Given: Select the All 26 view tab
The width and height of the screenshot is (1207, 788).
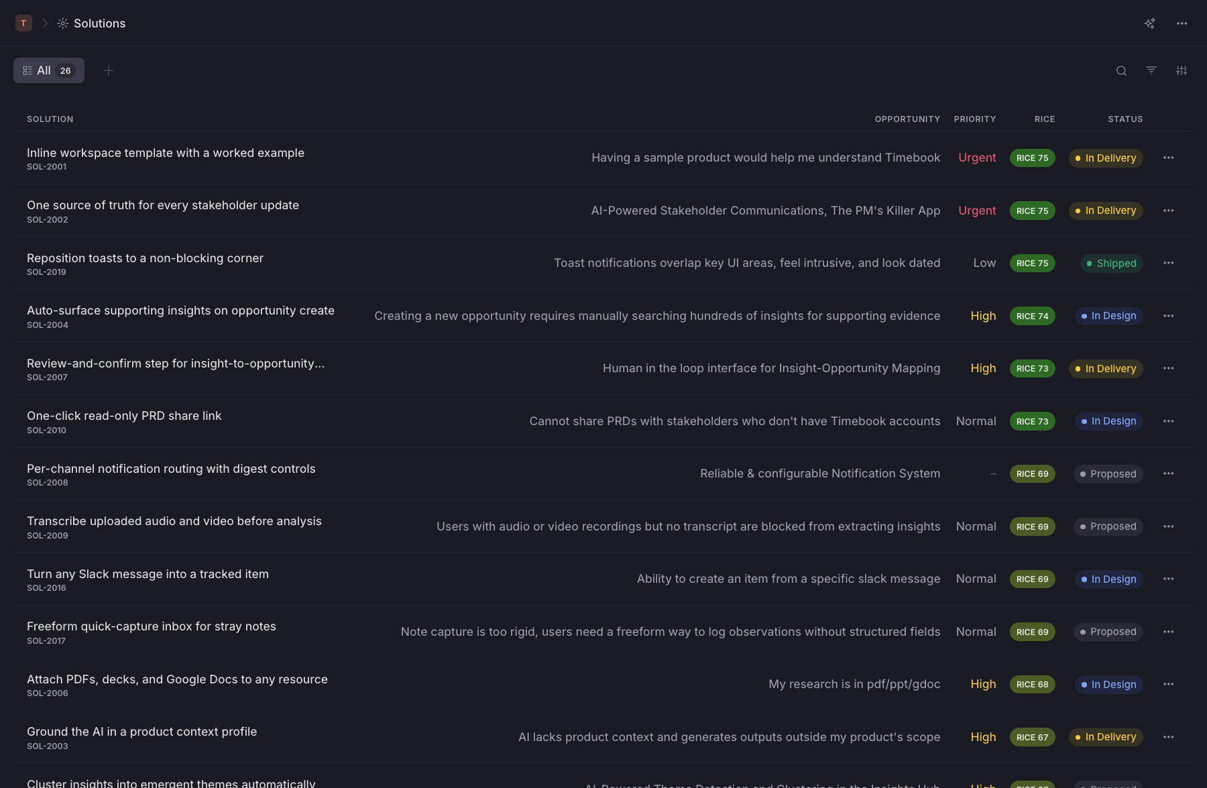Looking at the screenshot, I should [49, 70].
